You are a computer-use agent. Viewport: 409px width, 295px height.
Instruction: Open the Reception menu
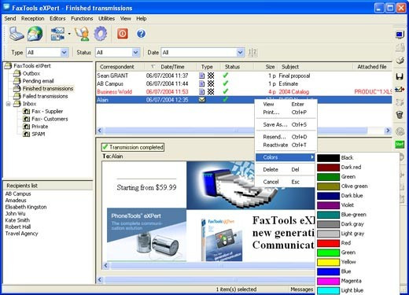click(33, 19)
